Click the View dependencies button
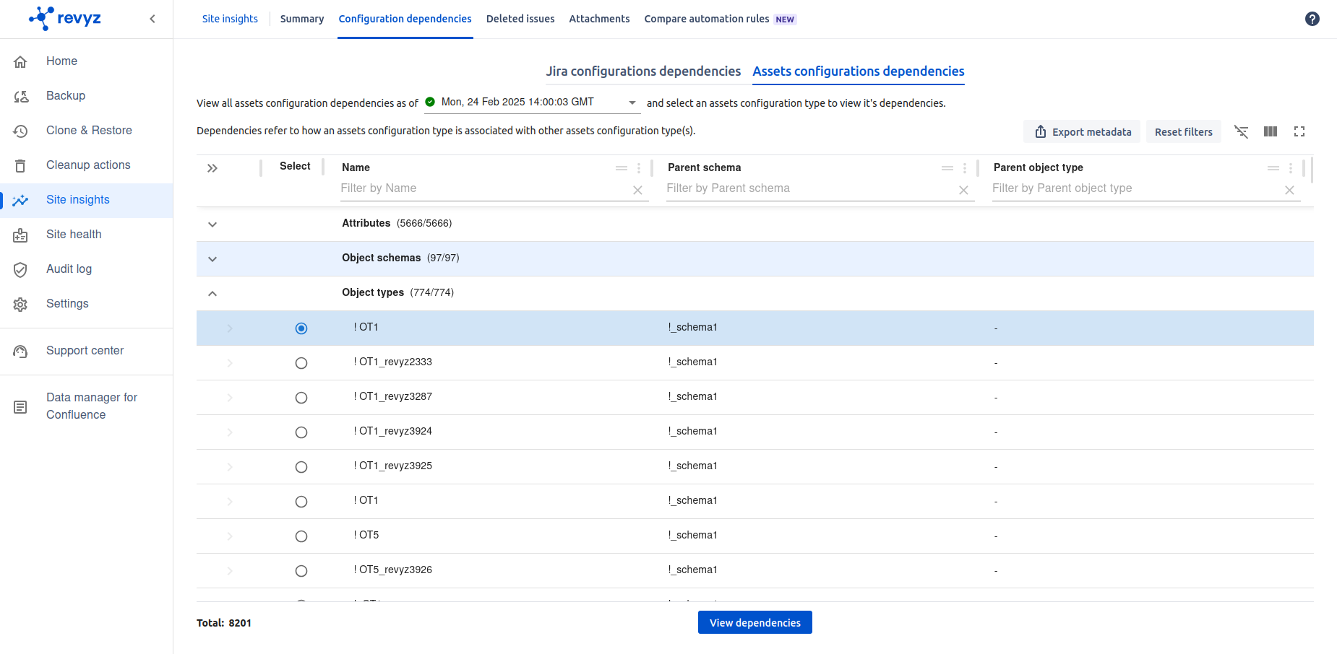This screenshot has height=654, width=1337. click(755, 622)
